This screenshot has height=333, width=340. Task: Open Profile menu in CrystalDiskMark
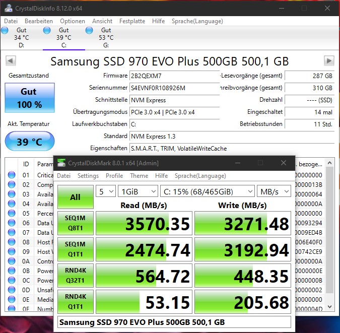[114, 175]
